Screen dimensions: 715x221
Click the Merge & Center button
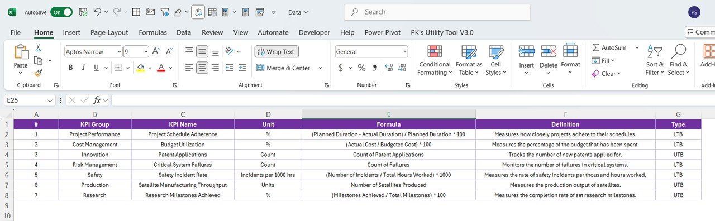tap(284, 68)
